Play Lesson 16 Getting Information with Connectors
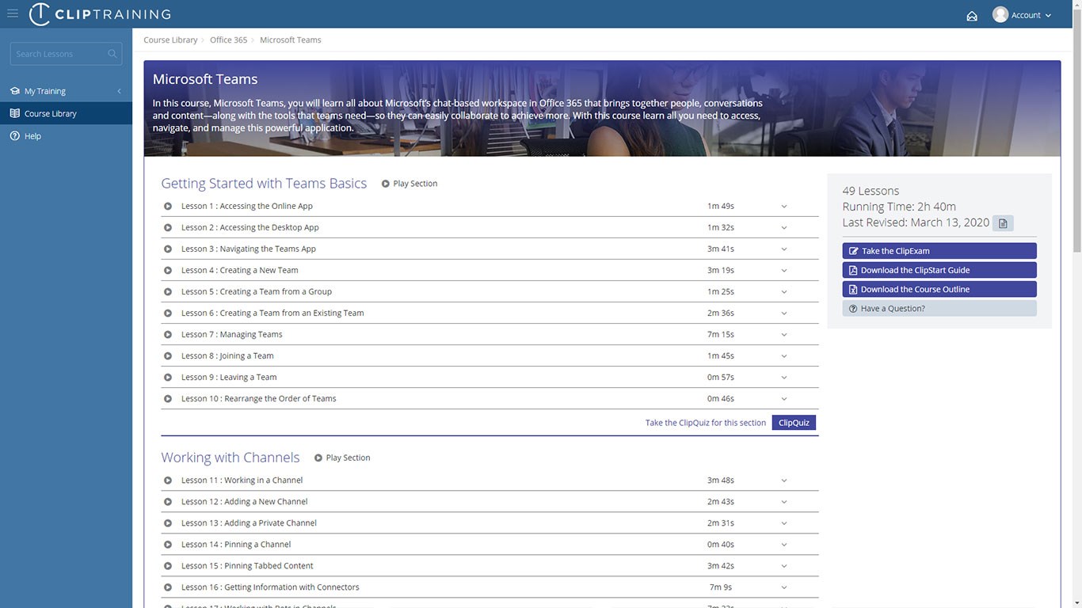 [168, 587]
